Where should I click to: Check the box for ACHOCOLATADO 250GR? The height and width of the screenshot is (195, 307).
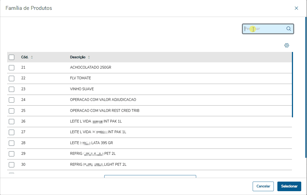(12, 68)
